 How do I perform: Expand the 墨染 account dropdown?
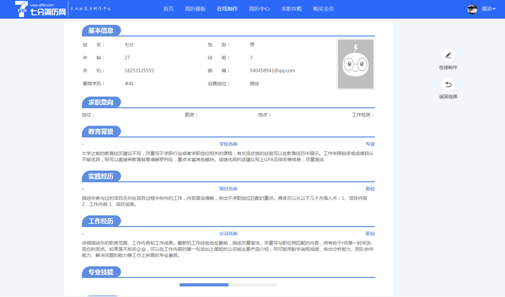click(489, 9)
